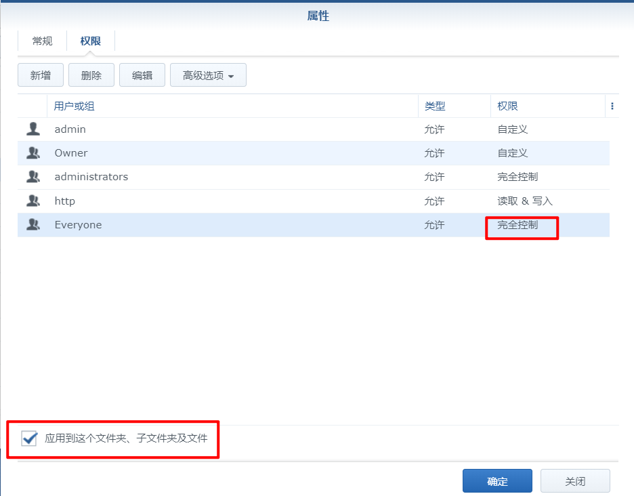The image size is (634, 496).
Task: Click the Owner group icon
Action: [33, 153]
